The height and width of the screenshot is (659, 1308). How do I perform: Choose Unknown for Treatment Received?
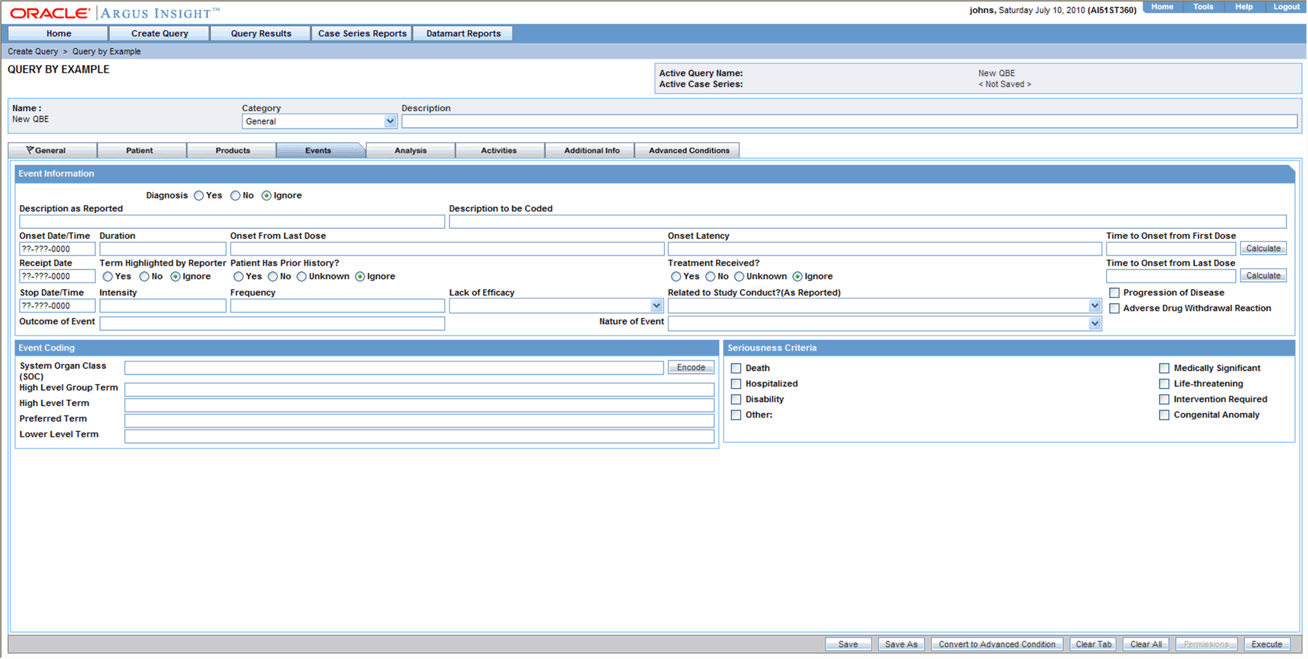(x=739, y=276)
